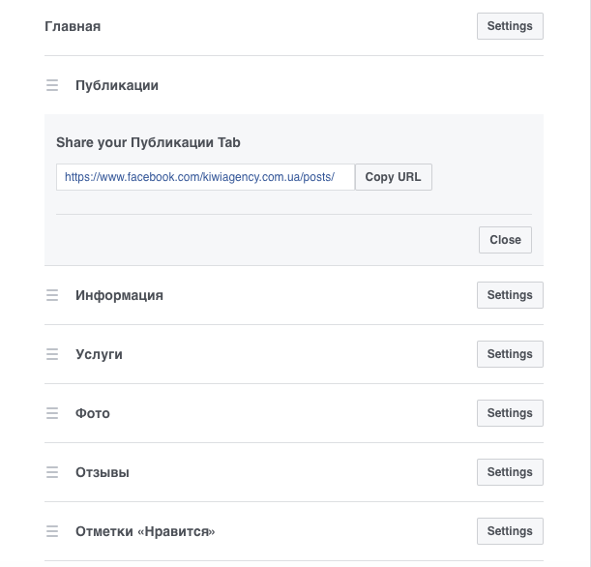Click the drag handle beside Публикации
Screen dimensions: 591x567
coord(52,85)
